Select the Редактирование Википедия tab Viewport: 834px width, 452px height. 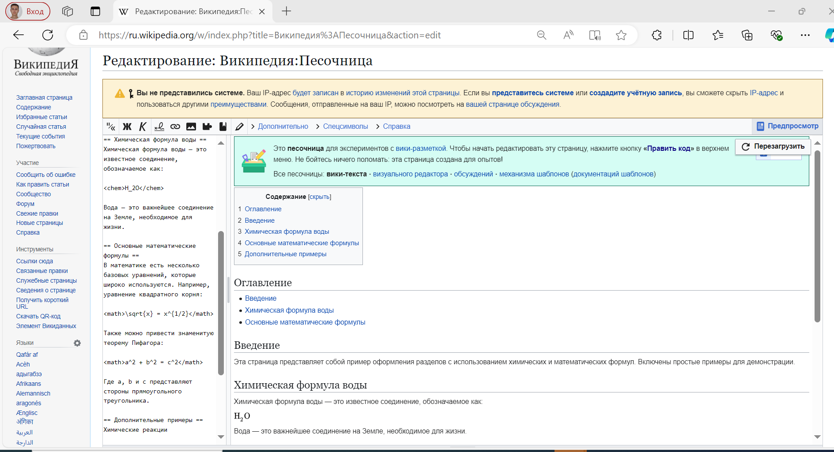coord(193,11)
